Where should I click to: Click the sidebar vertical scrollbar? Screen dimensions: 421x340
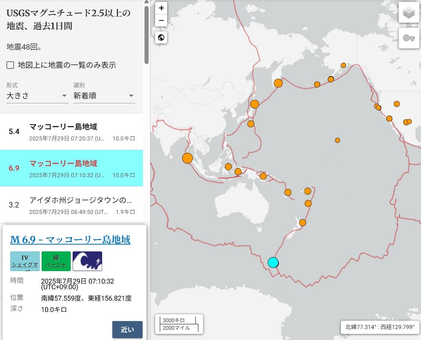point(146,35)
